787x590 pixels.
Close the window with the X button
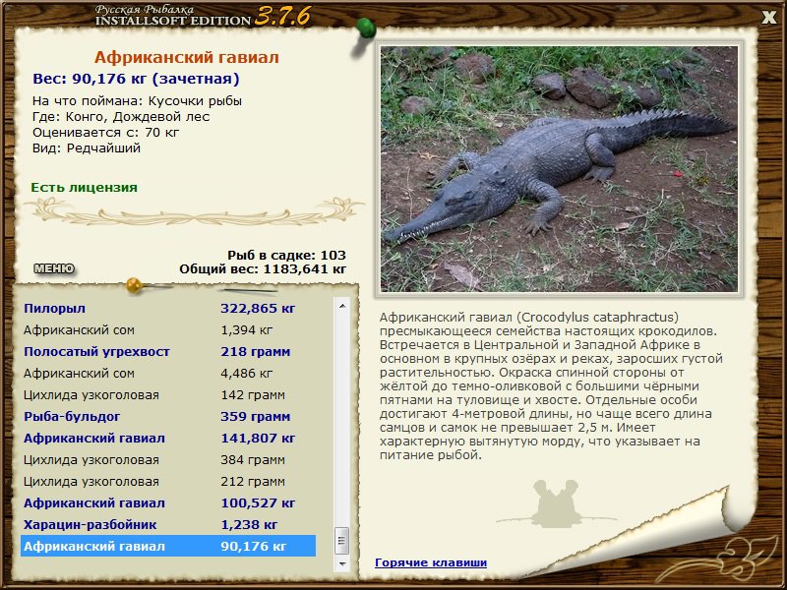769,18
